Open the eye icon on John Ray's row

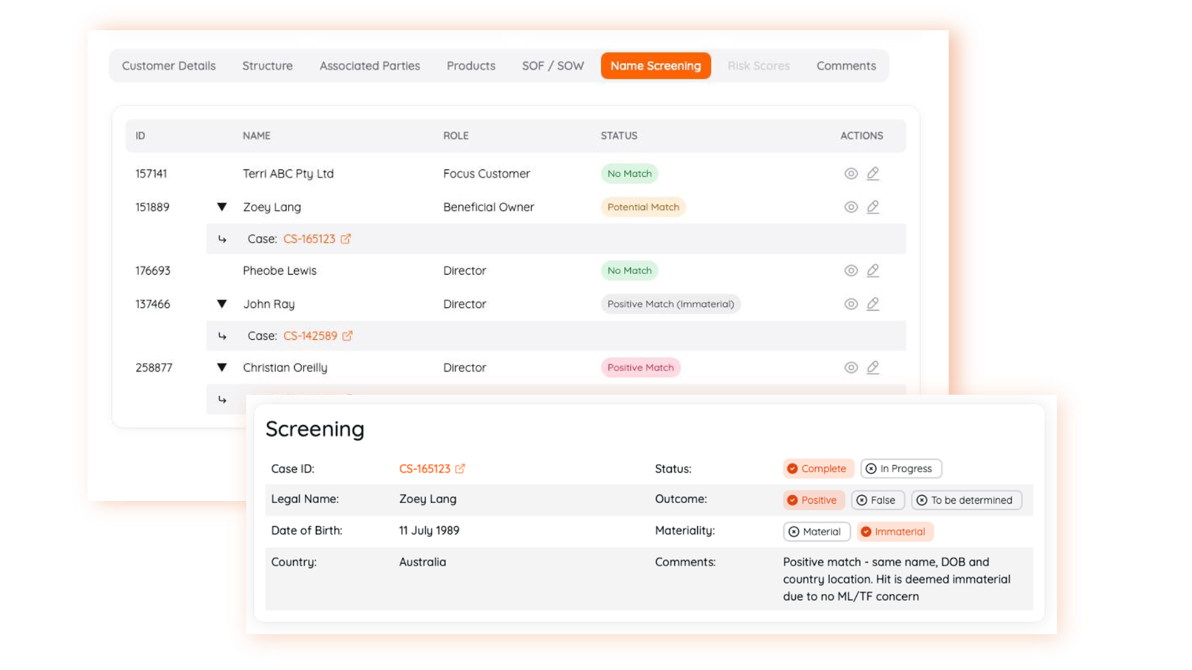851,304
